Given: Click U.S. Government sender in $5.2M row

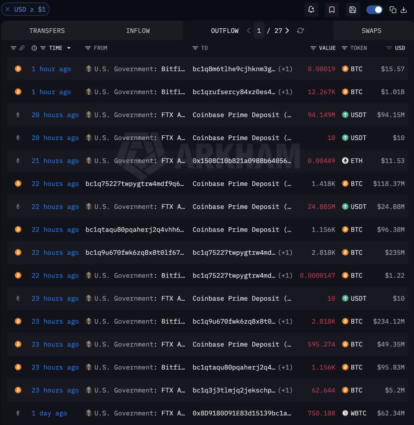Looking at the screenshot, I should [135, 390].
